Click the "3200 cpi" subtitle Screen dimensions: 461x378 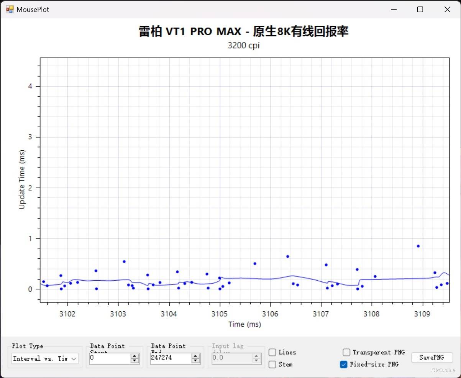tap(244, 45)
